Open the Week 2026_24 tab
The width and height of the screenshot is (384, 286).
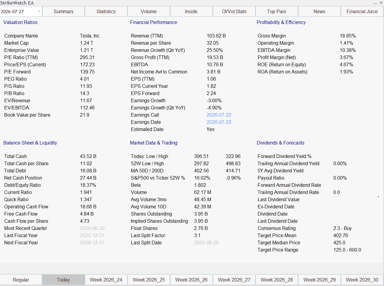tap(106, 280)
